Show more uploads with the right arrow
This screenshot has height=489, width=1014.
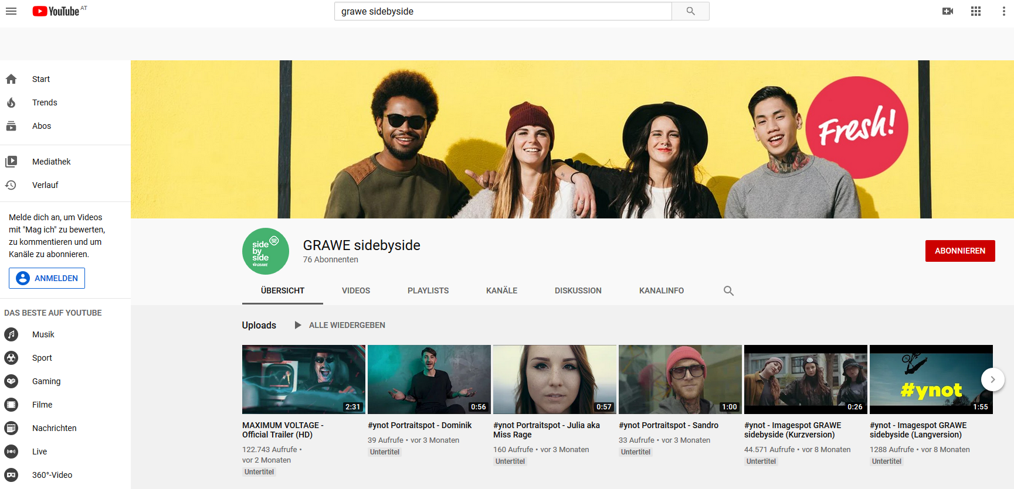click(993, 379)
